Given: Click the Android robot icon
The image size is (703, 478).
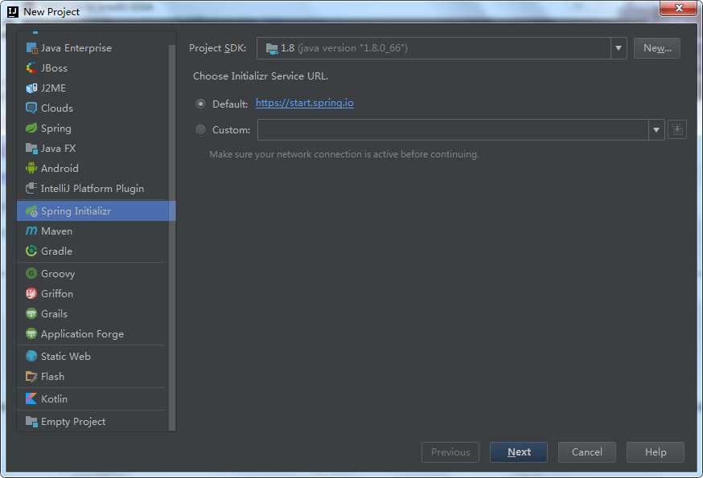Looking at the screenshot, I should pos(31,169).
